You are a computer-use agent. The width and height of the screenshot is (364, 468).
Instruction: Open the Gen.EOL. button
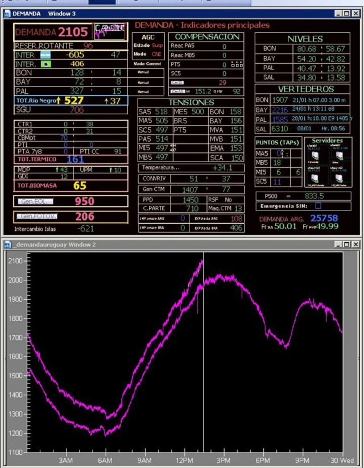[x=35, y=201]
